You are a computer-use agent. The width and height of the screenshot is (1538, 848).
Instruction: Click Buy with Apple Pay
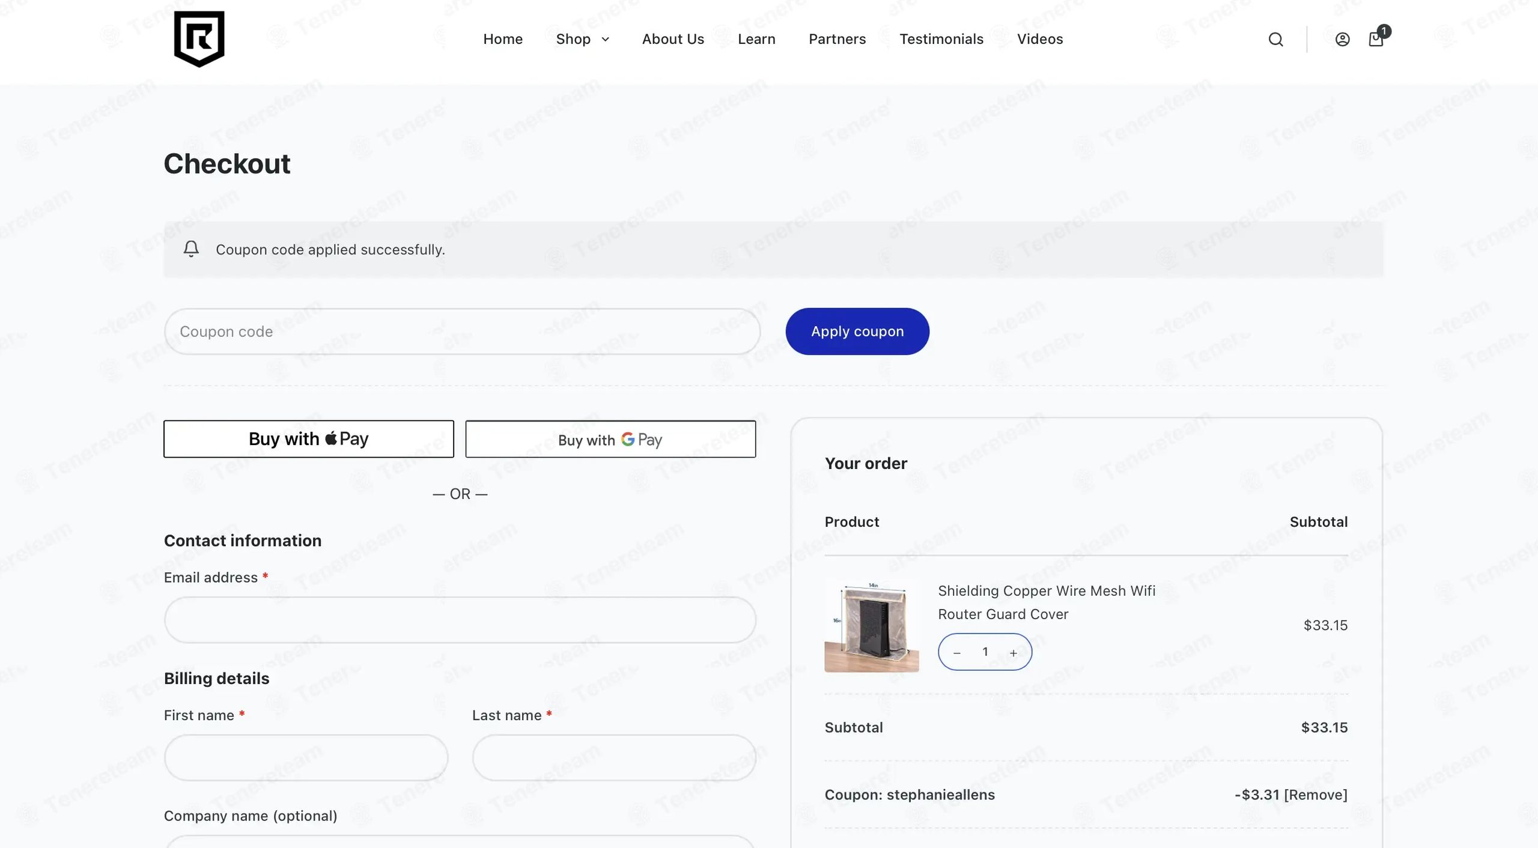point(309,439)
